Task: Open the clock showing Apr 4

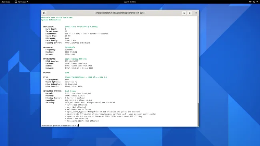Action: tap(130, 2)
